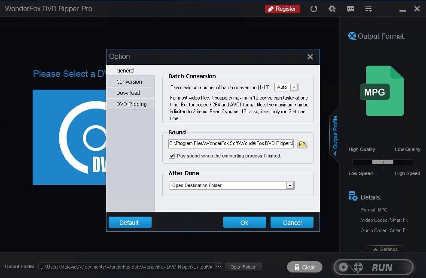Switch to the Download tab
This screenshot has width=426, height=278.
click(x=131, y=93)
